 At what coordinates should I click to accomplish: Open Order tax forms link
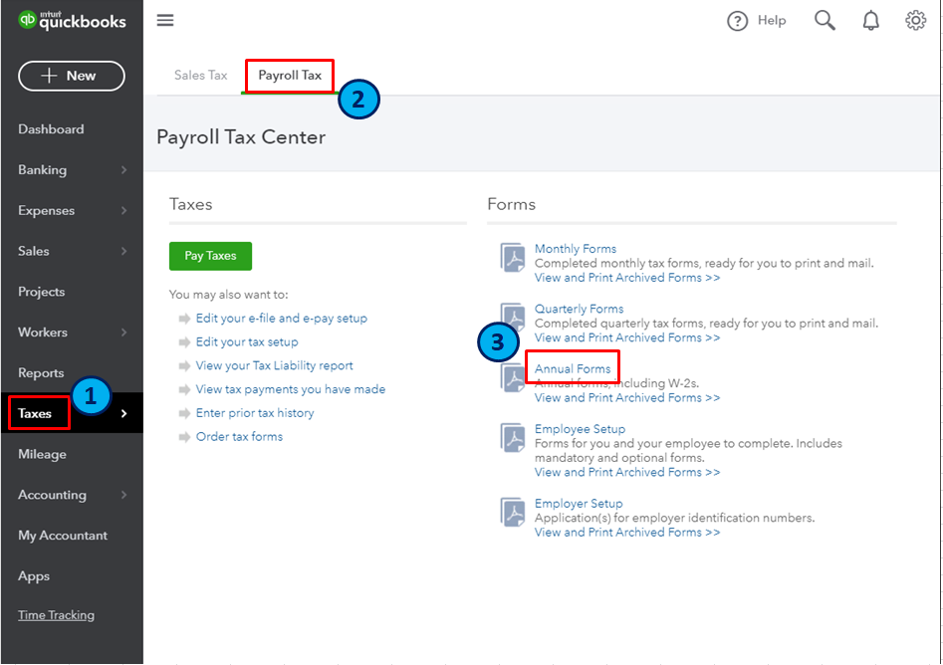click(x=239, y=437)
